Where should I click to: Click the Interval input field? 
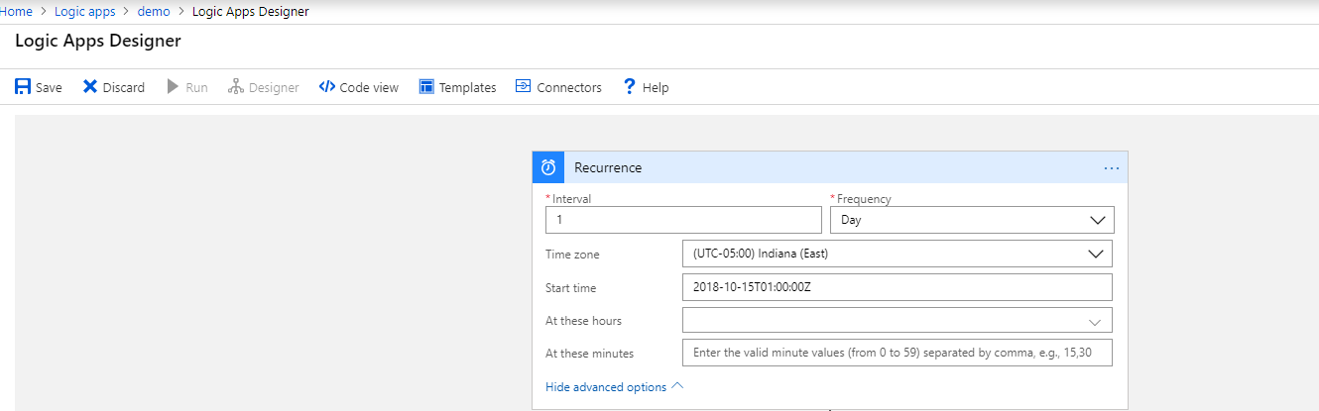(x=683, y=220)
